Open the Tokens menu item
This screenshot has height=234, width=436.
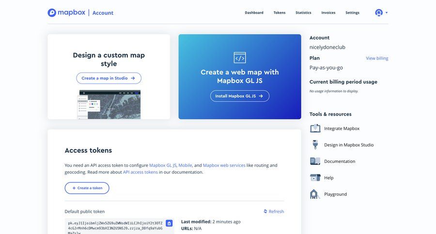(279, 13)
